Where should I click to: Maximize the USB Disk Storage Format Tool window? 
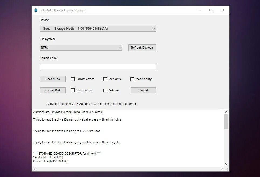tap(211, 10)
